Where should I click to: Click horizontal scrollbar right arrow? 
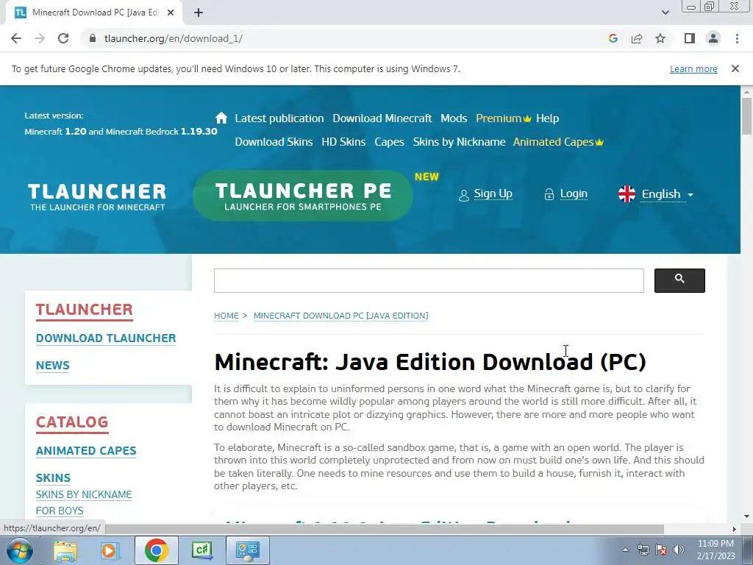coord(734,529)
